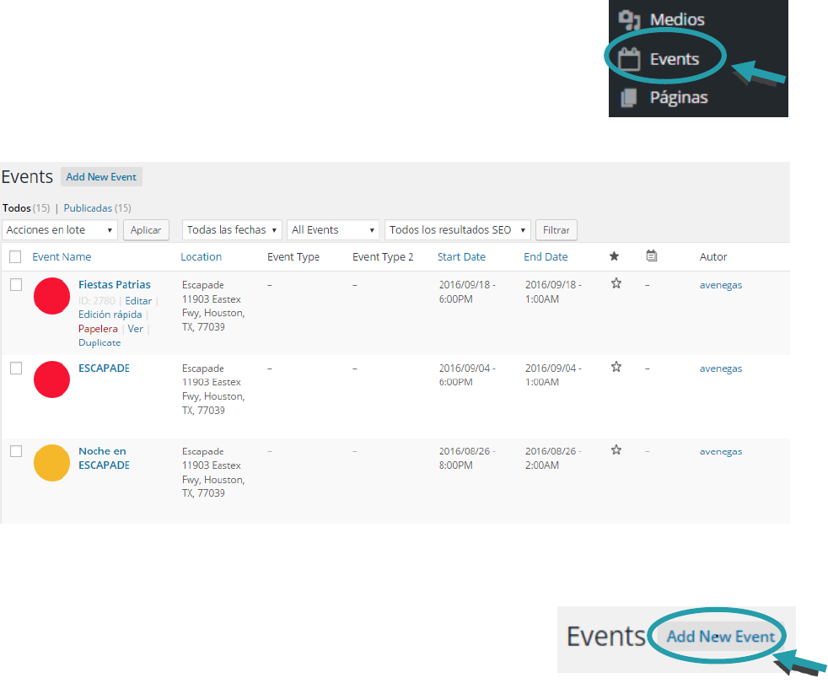Click the Event Type column header
The height and width of the screenshot is (694, 828).
[x=293, y=256]
